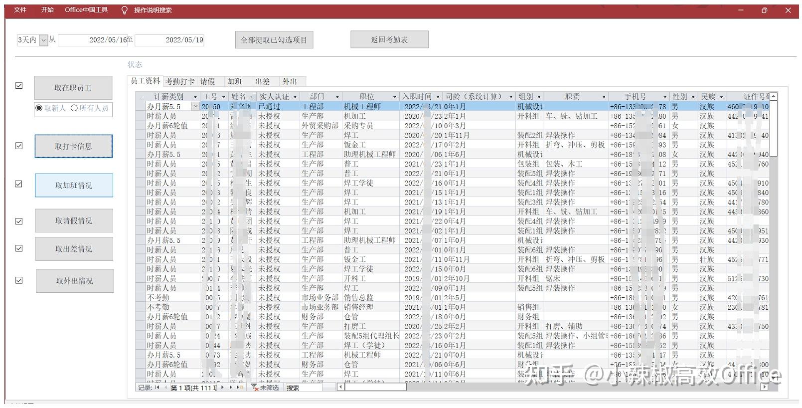Open the Office中国工具 tab
Viewport: 802px width, 408px height.
(86, 10)
